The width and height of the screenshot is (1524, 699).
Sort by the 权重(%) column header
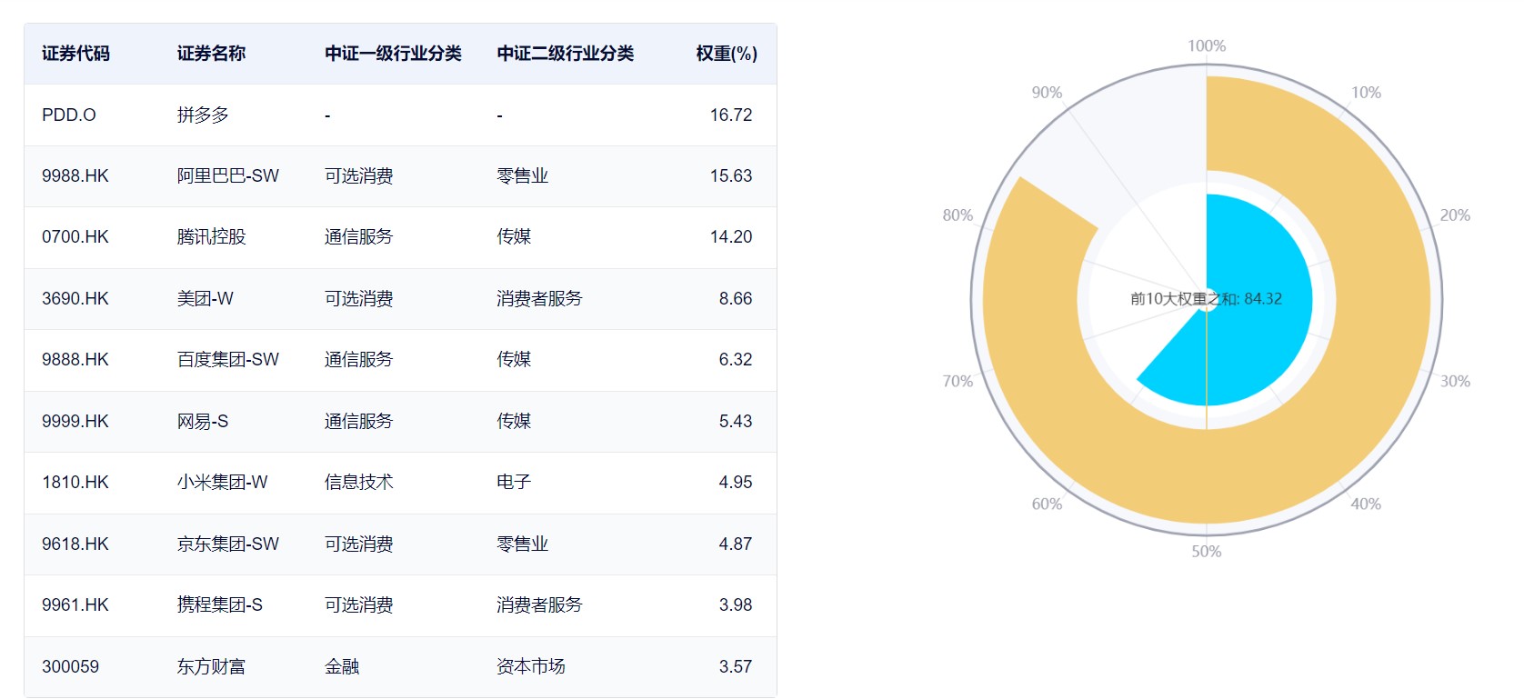tap(726, 54)
